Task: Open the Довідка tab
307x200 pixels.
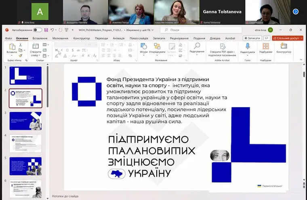Action: (215, 38)
